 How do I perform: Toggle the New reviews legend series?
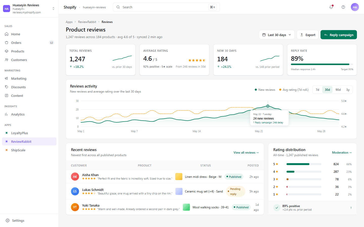point(265,90)
